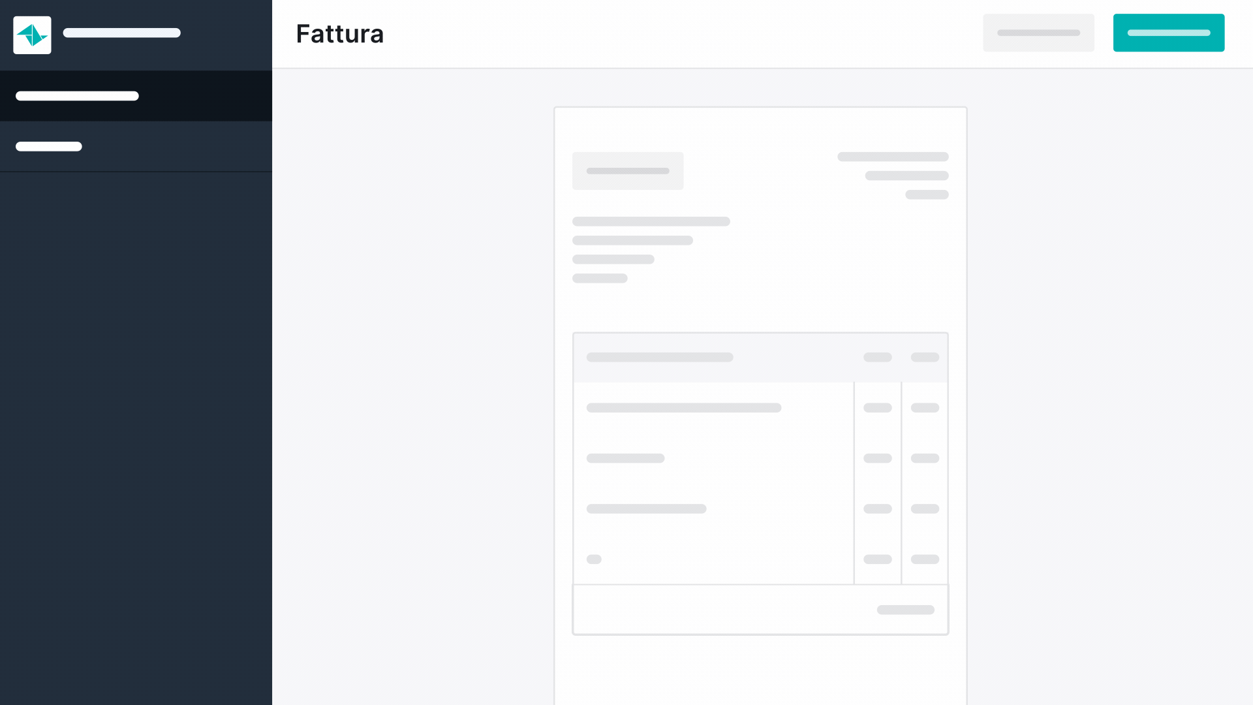This screenshot has width=1253, height=705.
Task: Click the gray secondary button in header
Action: 1039,33
